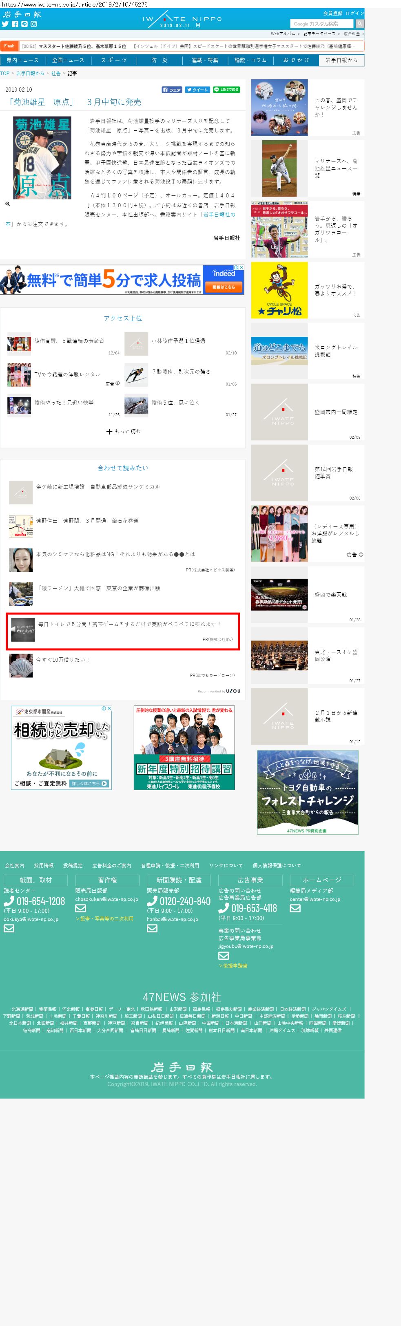Open the Facebook icon in the header
The image size is (401, 1326).
click(x=15, y=24)
